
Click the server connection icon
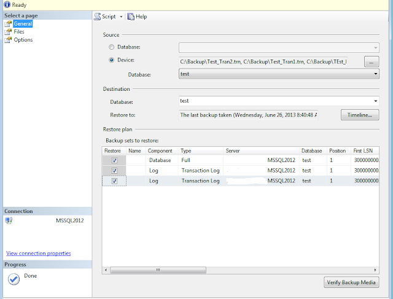tap(9, 220)
